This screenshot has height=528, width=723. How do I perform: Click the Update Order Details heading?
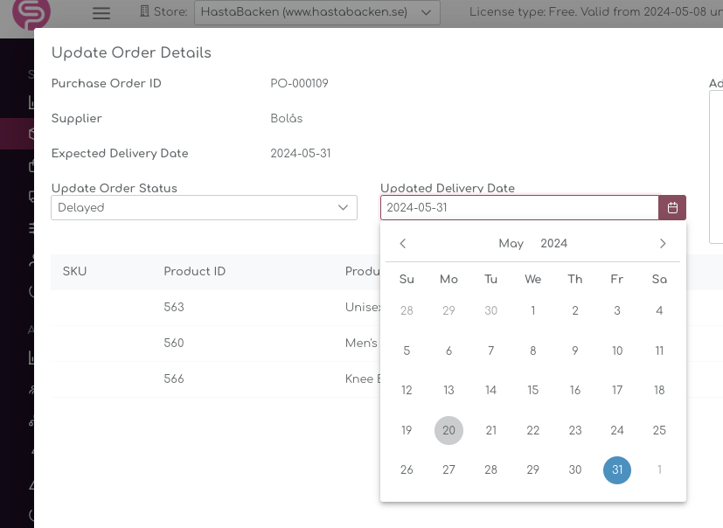[131, 52]
